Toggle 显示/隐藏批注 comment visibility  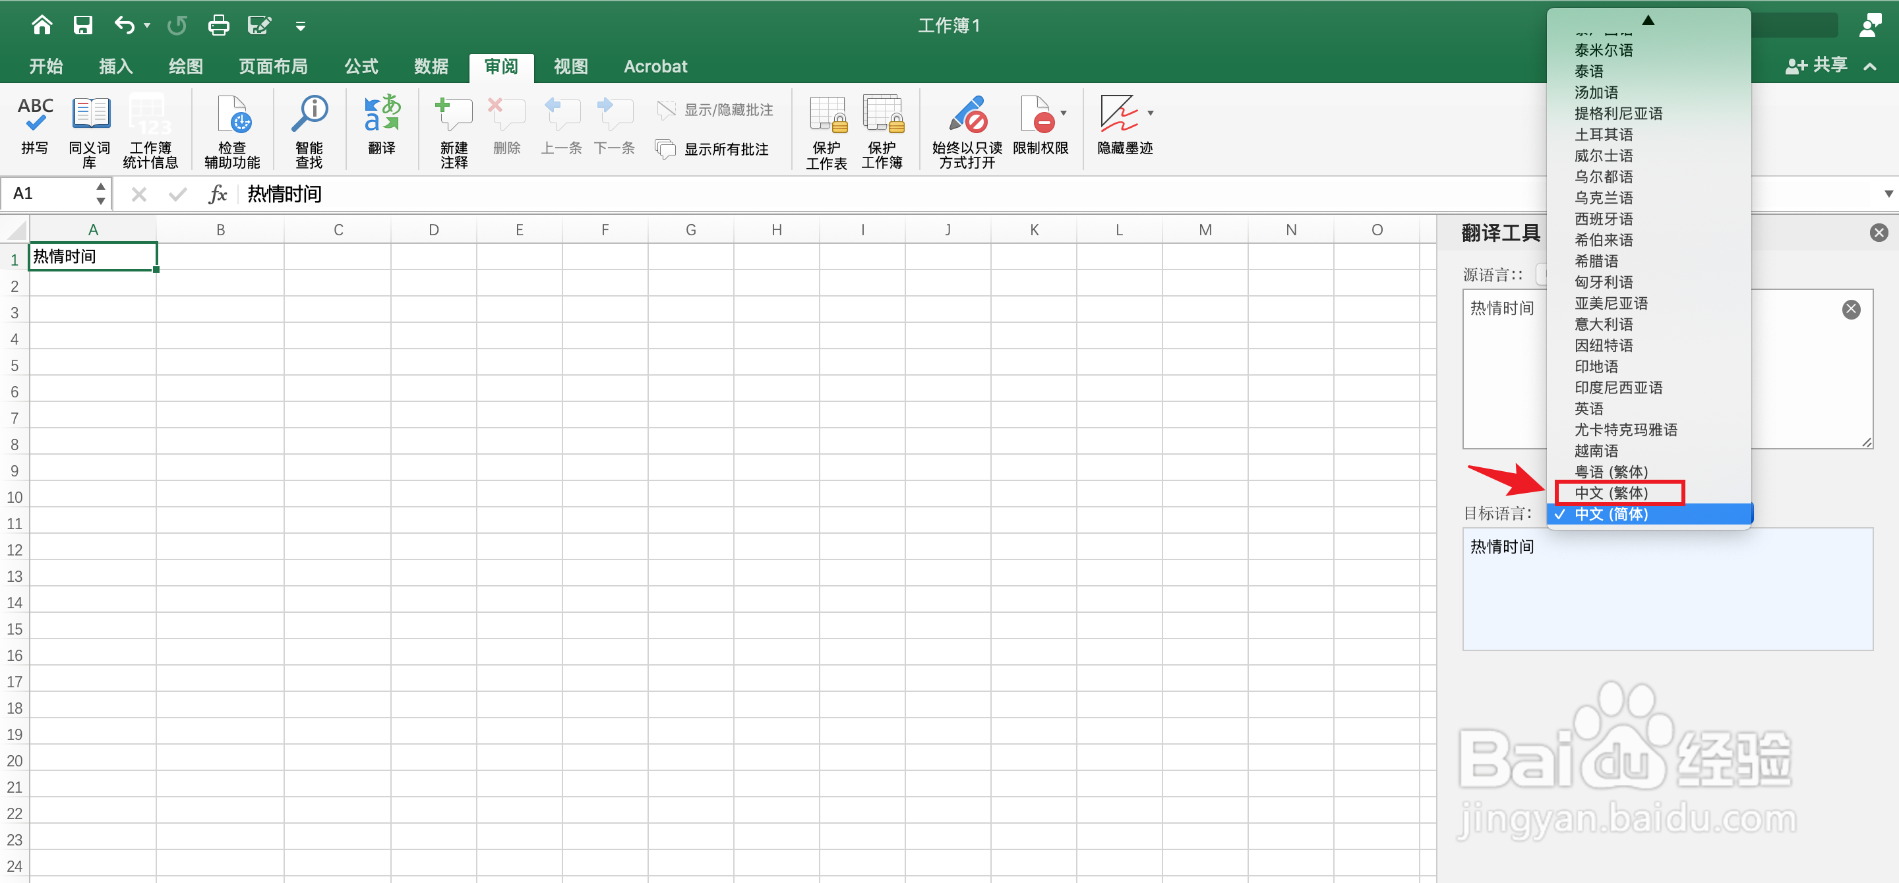715,109
